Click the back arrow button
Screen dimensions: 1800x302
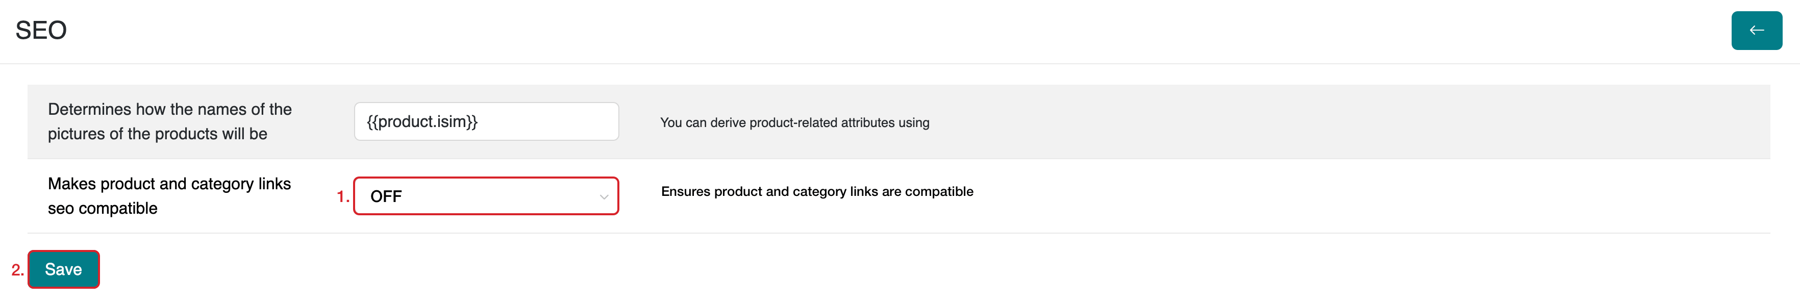1756,30
